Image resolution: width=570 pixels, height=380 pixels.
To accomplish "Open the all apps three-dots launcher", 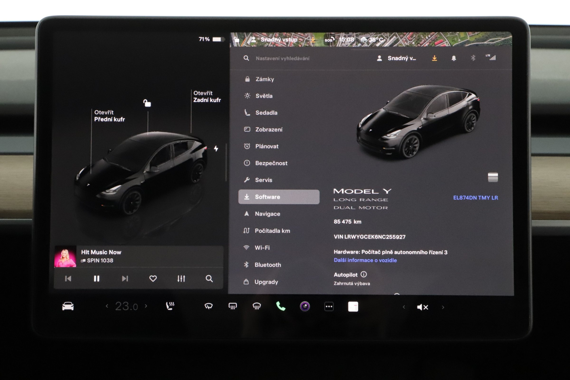I will coord(329,307).
